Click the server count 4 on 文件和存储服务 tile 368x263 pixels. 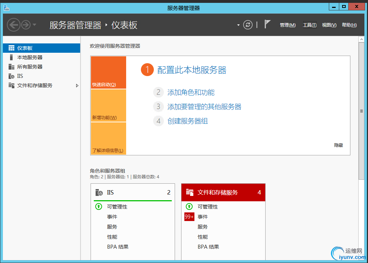259,192
